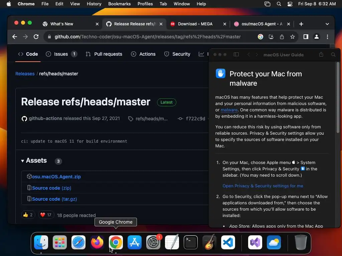Close the osu!macOS Agent tab
Screen dimensions: 342x256
288,24
